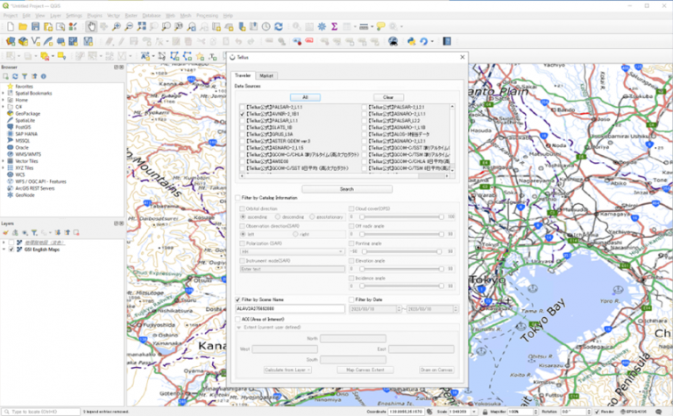Click the Filter Browser funnel icon

[25, 76]
